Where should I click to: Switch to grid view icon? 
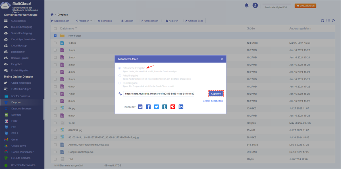pyautogui.click(x=328, y=21)
